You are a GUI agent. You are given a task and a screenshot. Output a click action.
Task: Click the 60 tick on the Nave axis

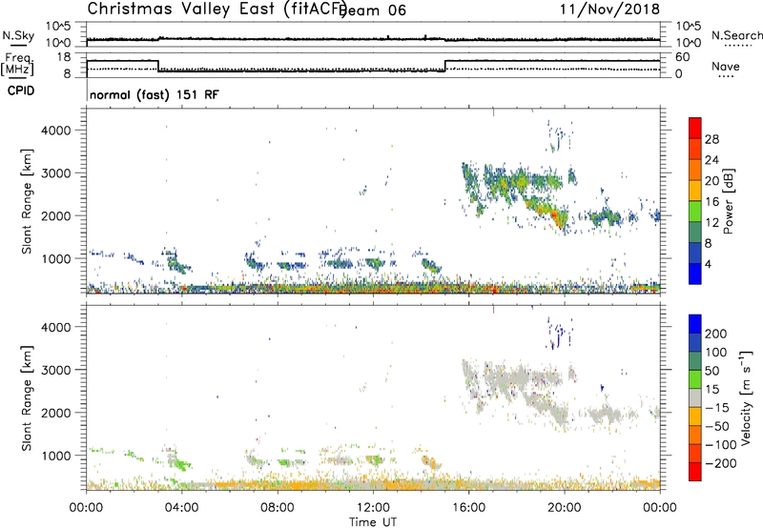point(683,57)
